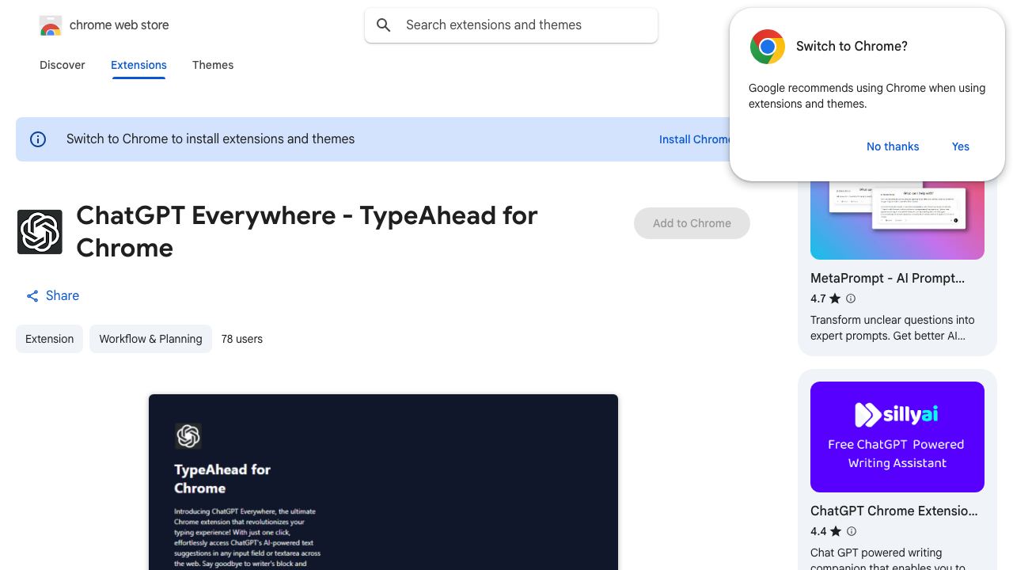Click the Add to Chrome button
This screenshot has width=1013, height=570.
click(692, 223)
